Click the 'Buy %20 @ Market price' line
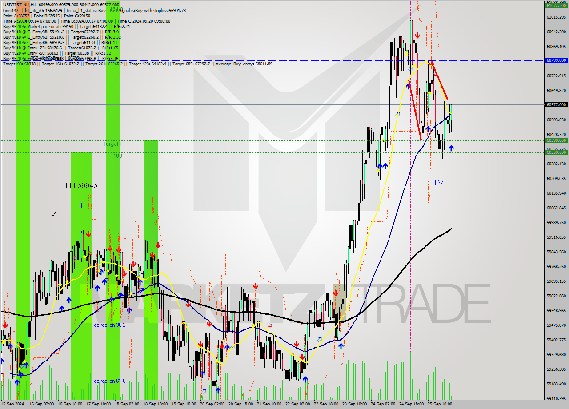This screenshot has height=409, width=569. [66, 26]
